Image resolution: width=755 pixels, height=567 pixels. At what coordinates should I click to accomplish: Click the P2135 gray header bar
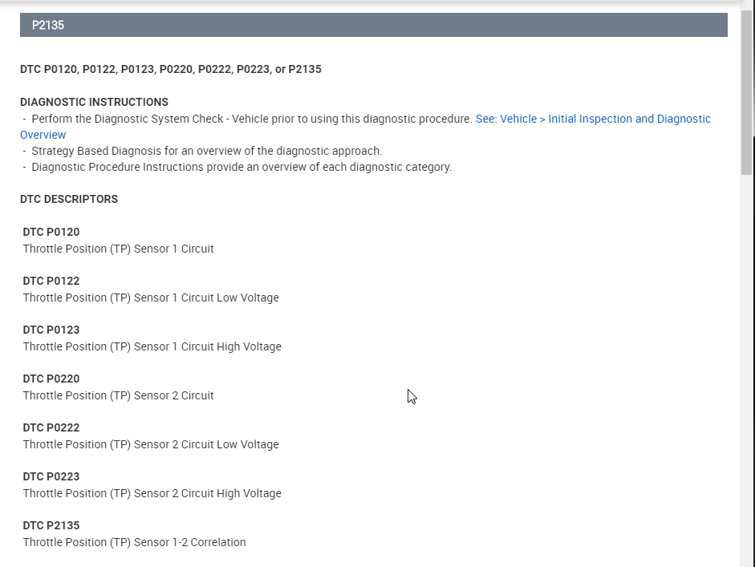pyautogui.click(x=373, y=25)
